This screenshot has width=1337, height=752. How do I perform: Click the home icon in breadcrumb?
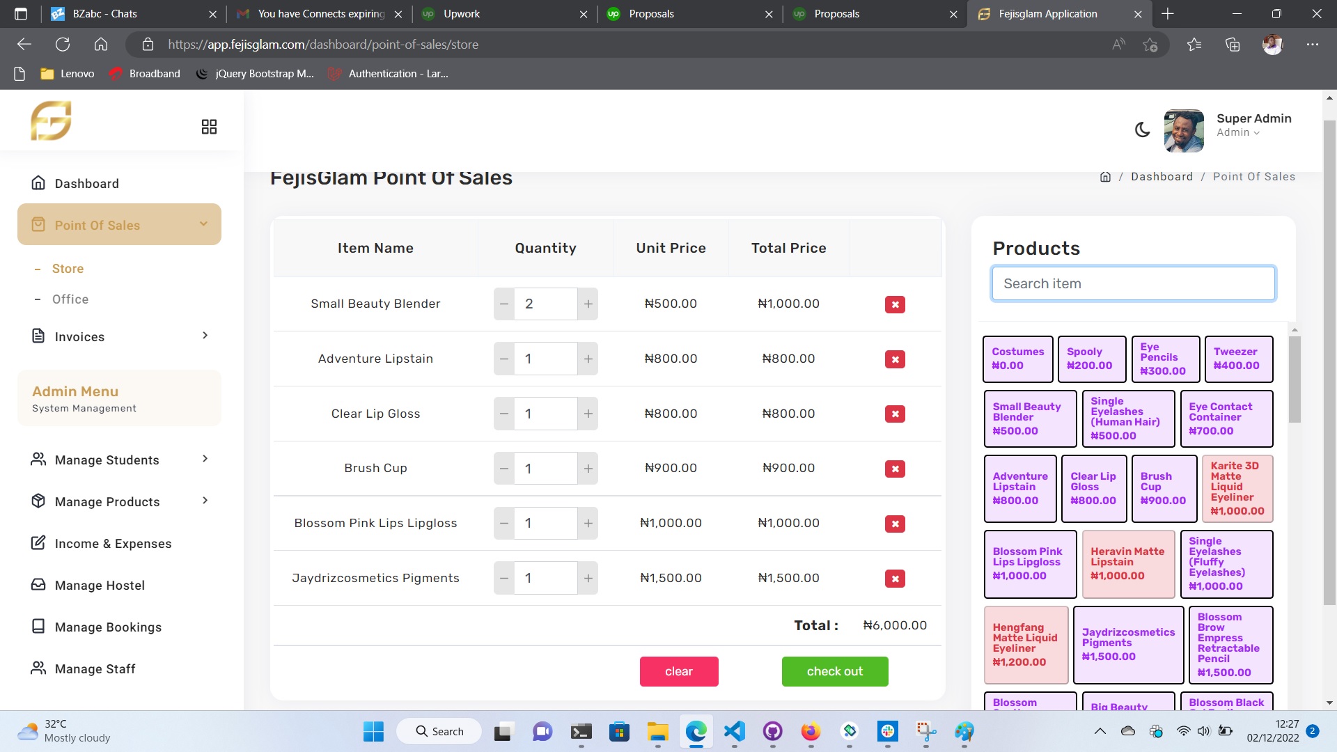pos(1105,177)
